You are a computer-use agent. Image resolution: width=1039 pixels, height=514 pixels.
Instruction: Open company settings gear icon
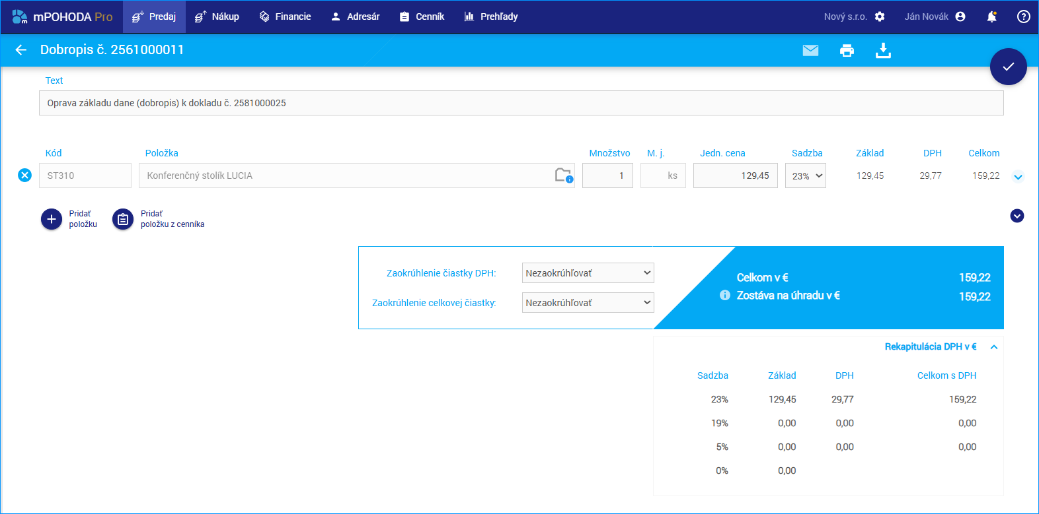(880, 16)
